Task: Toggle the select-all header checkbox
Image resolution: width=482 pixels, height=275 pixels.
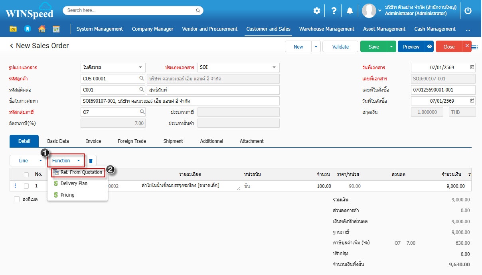Action: pos(26,174)
